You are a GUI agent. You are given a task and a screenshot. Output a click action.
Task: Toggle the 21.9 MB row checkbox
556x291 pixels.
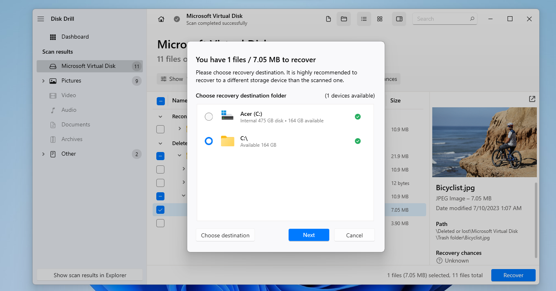click(x=160, y=156)
